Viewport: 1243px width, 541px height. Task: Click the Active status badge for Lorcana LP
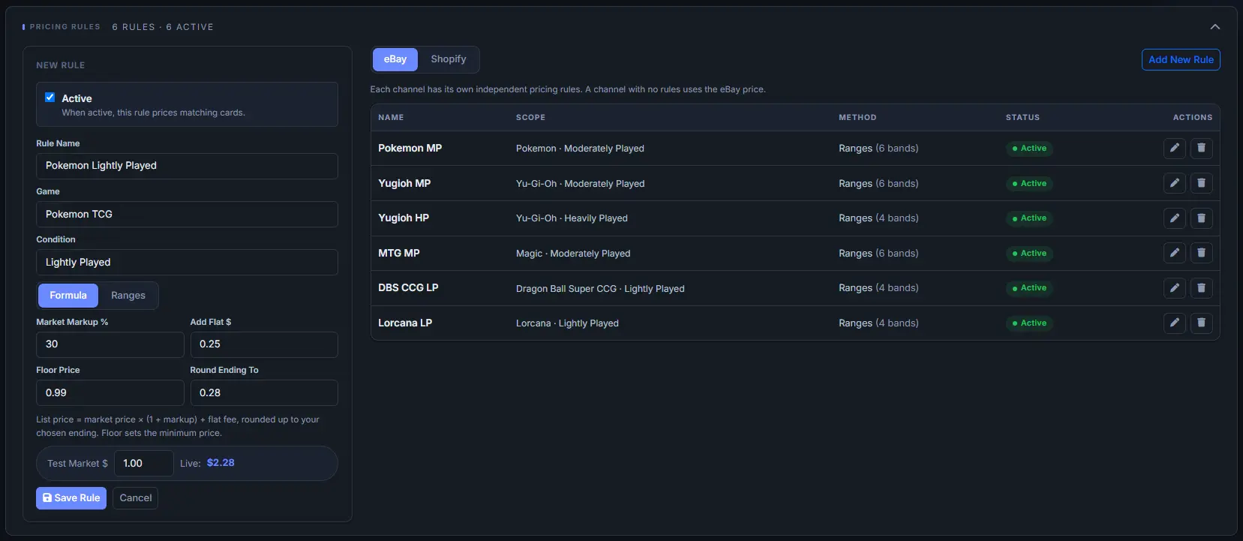coord(1029,323)
